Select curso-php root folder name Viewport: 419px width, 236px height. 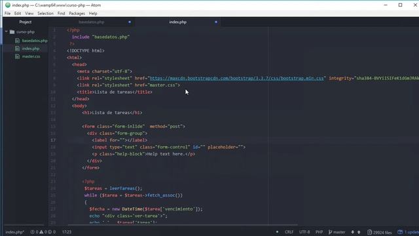[x=26, y=31]
